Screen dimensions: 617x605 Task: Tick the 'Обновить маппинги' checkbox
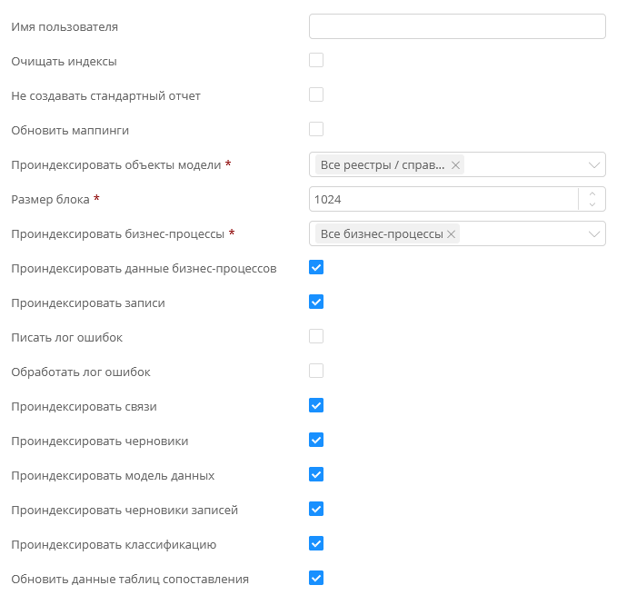[x=316, y=129]
